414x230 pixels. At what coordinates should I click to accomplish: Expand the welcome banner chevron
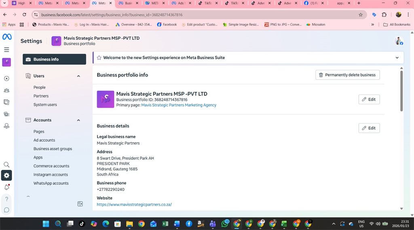coord(397,58)
